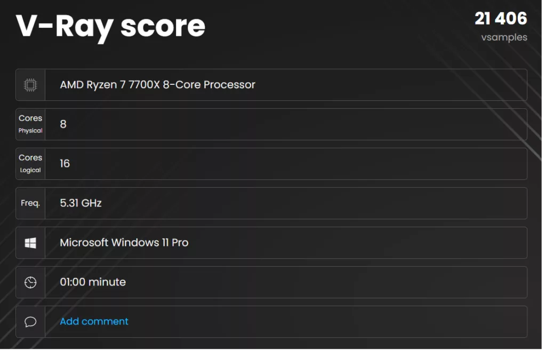Click the V-Ray score page heading
The height and width of the screenshot is (350, 546).
click(110, 26)
